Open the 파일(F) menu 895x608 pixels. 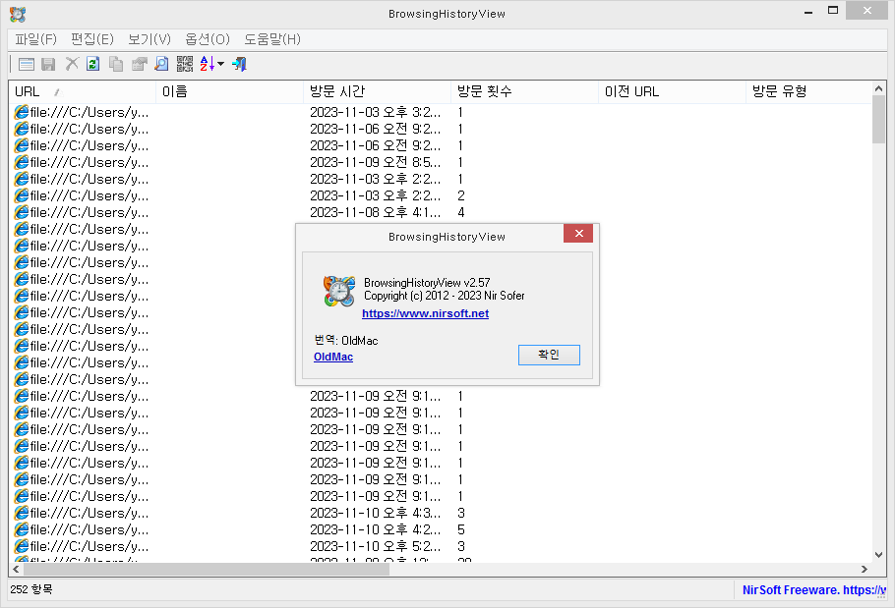pyautogui.click(x=36, y=39)
